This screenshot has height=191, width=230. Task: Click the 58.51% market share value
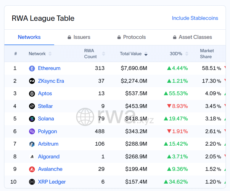pyautogui.click(x=212, y=68)
